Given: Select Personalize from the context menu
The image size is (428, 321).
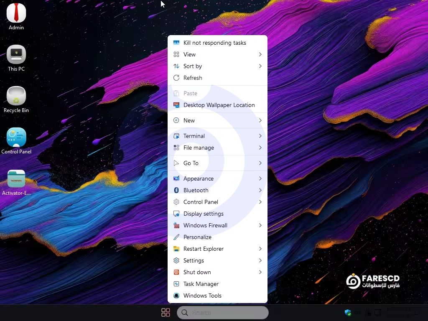Looking at the screenshot, I should (197, 237).
